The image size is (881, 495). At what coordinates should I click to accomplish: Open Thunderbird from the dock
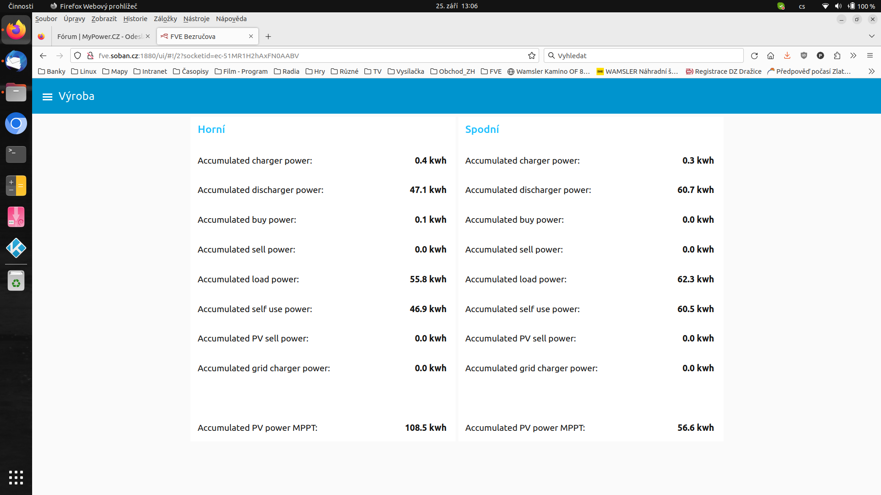point(16,61)
